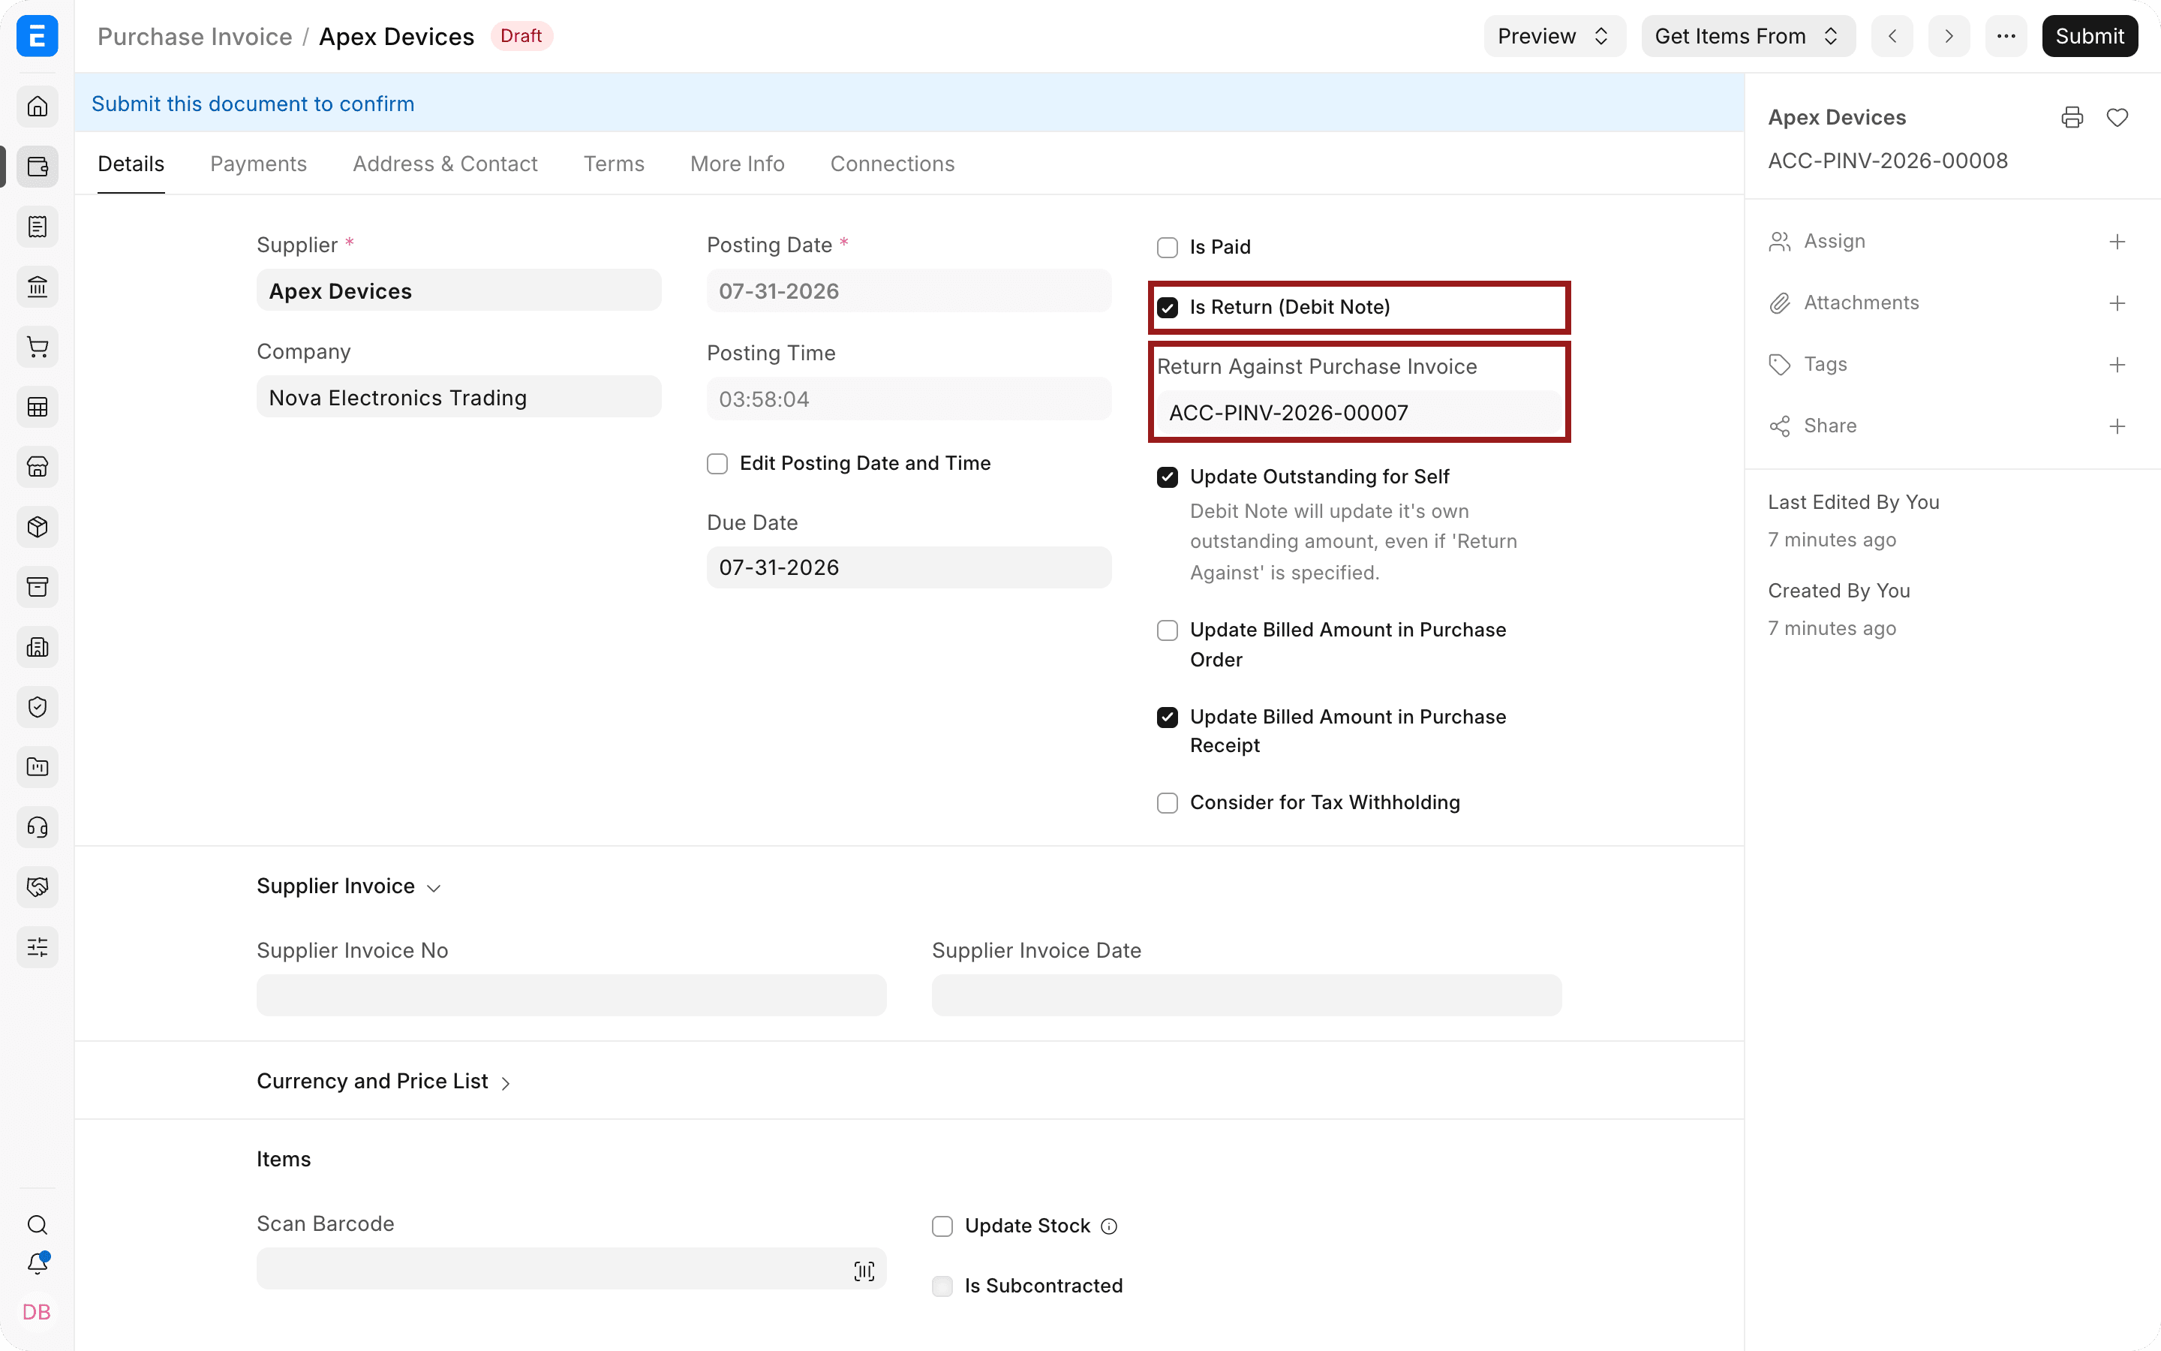This screenshot has width=2161, height=1351.
Task: Add a tag with Tags plus
Action: click(x=2117, y=365)
